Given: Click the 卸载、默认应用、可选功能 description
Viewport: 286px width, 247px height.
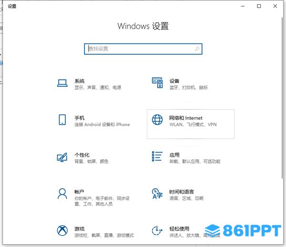Looking at the screenshot, I should point(195,162).
